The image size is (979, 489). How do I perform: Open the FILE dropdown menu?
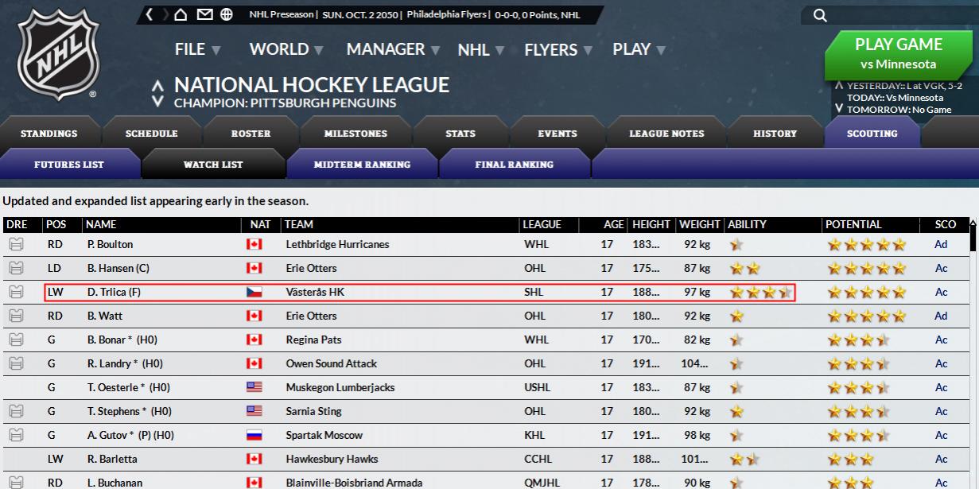point(197,49)
